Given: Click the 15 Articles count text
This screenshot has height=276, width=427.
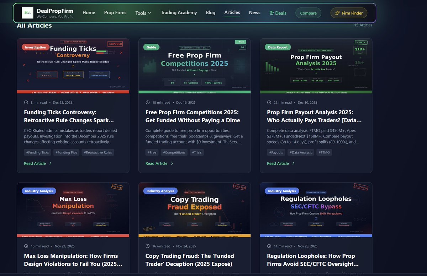Looking at the screenshot, I should click(x=363, y=25).
